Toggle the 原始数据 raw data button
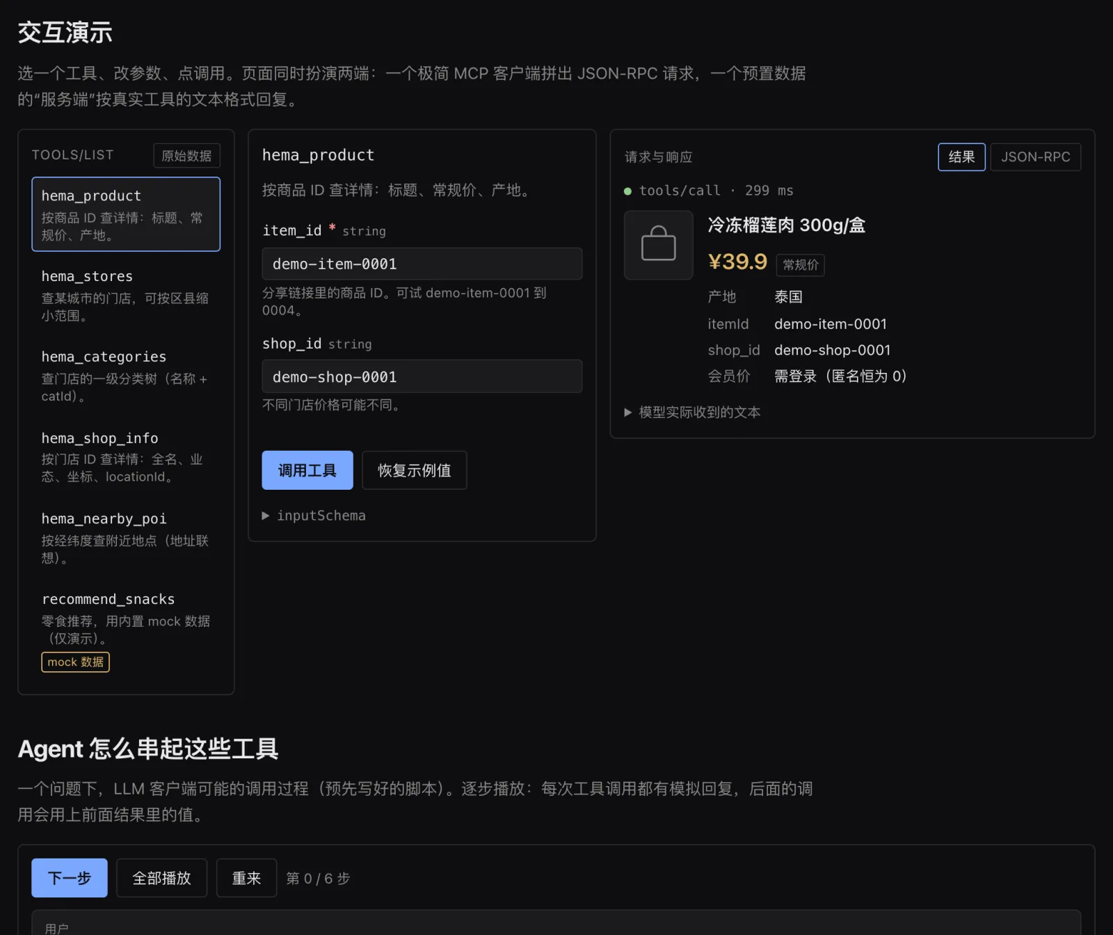This screenshot has height=935, width=1113. (x=186, y=156)
